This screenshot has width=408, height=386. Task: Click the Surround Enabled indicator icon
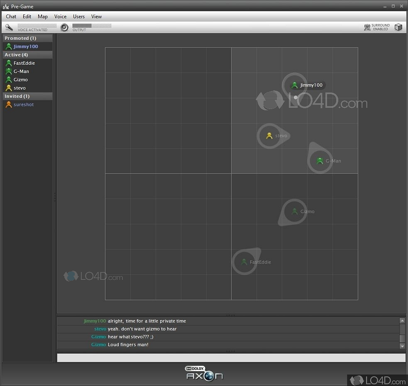point(367,27)
